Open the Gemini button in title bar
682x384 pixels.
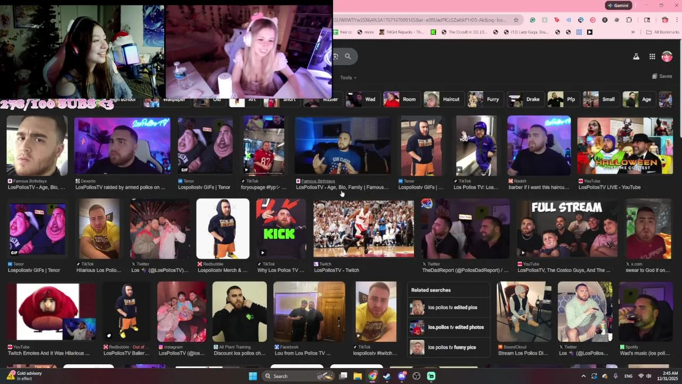click(x=618, y=5)
